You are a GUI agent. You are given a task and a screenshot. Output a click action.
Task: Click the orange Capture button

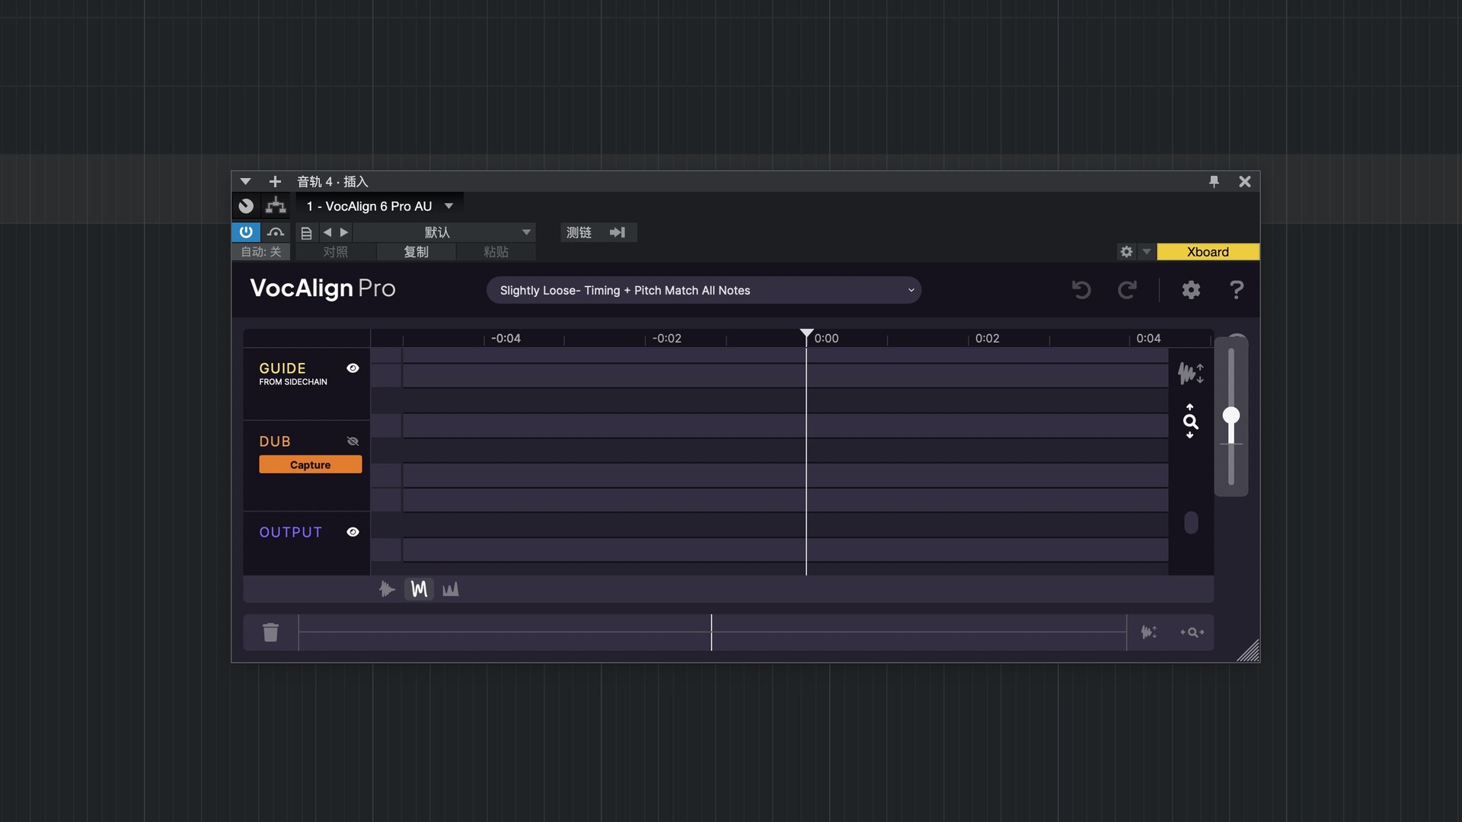(x=310, y=465)
